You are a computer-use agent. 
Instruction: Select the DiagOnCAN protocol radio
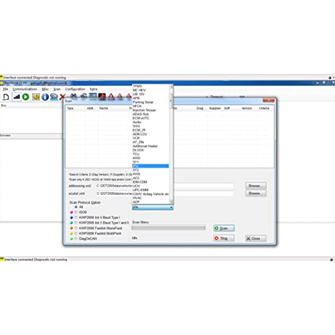tap(76, 239)
